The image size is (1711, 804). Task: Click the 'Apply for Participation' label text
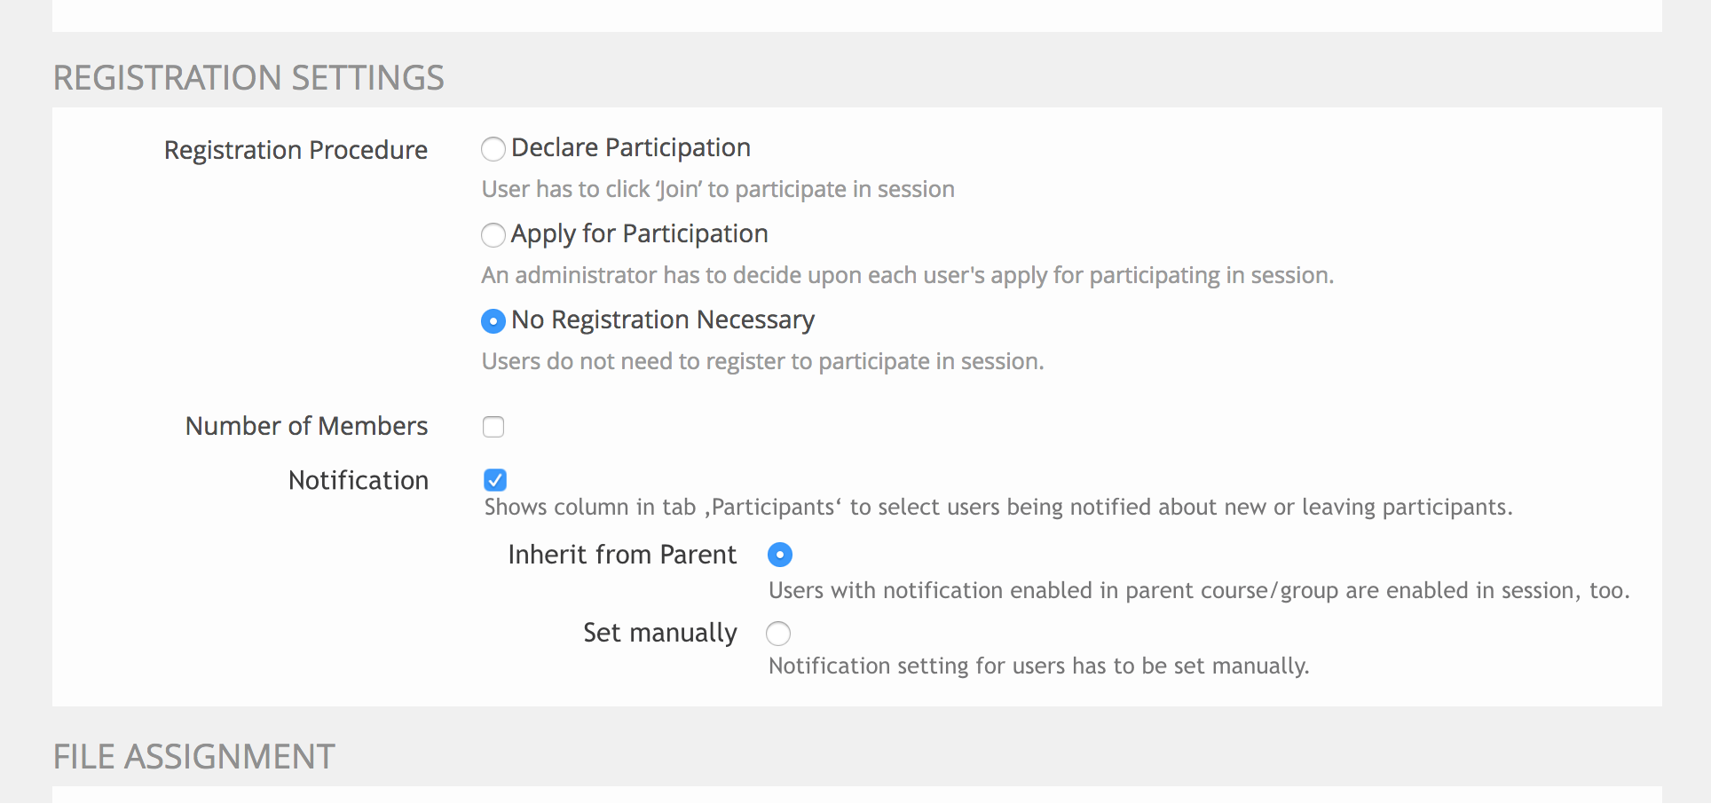pyautogui.click(x=639, y=234)
